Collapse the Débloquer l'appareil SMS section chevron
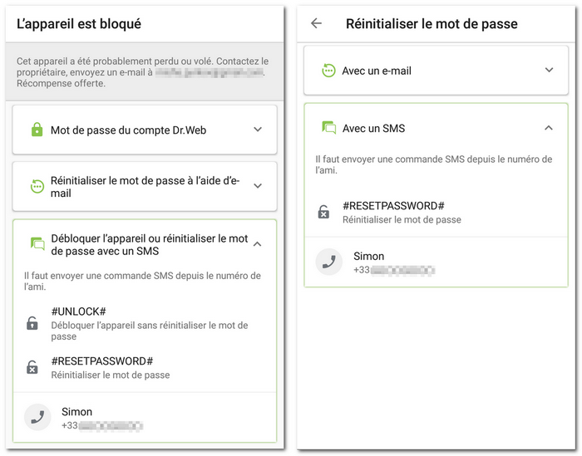 tap(257, 244)
